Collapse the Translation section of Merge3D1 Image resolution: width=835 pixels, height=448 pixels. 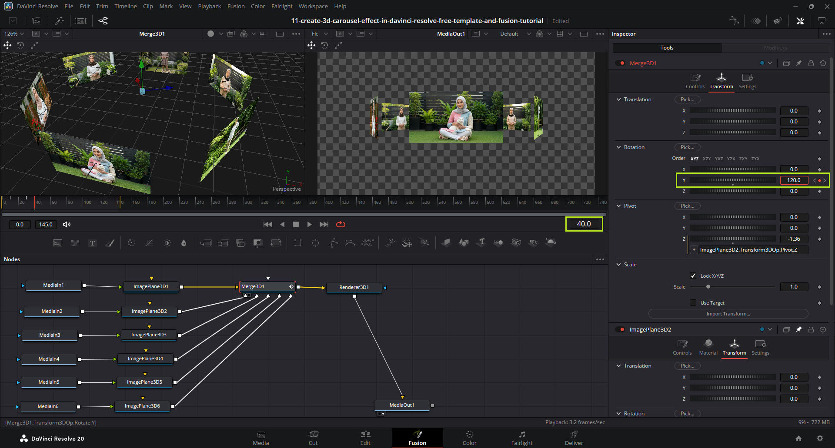point(619,100)
